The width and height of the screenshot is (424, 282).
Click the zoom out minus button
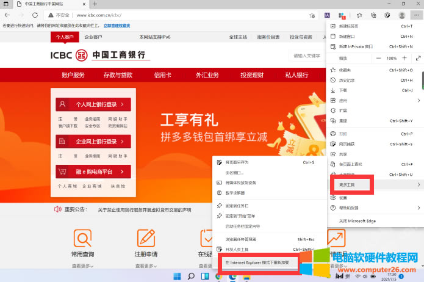(x=379, y=58)
